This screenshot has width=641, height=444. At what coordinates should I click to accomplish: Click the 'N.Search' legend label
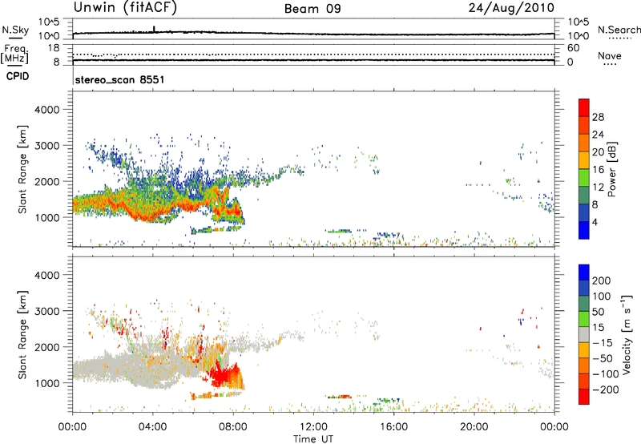pyautogui.click(x=619, y=30)
